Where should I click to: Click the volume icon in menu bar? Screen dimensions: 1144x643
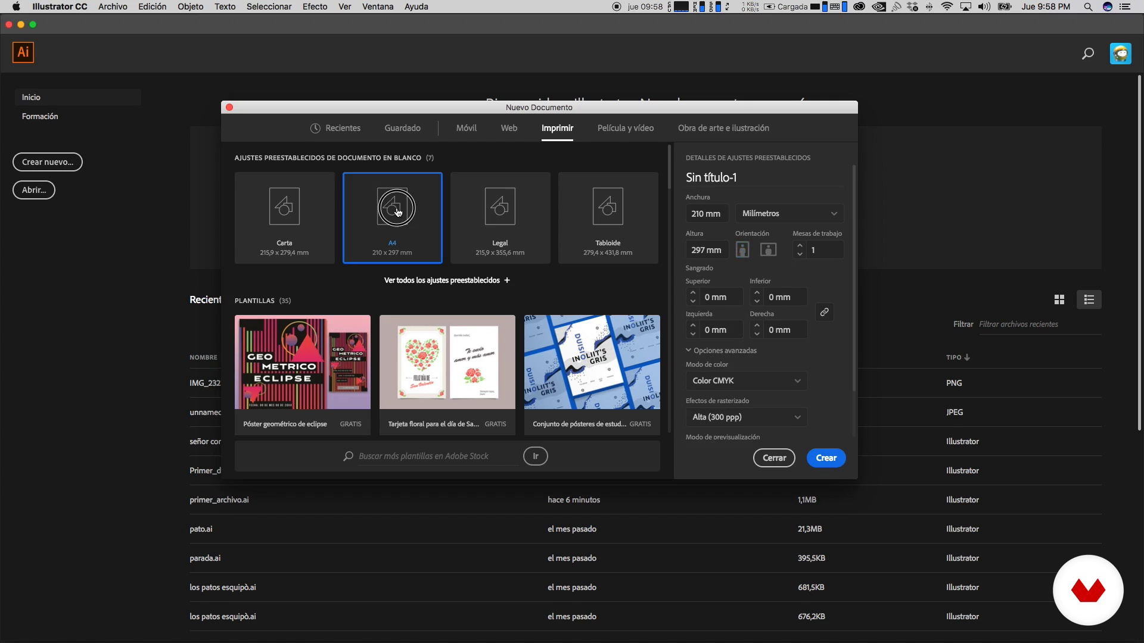(x=984, y=7)
